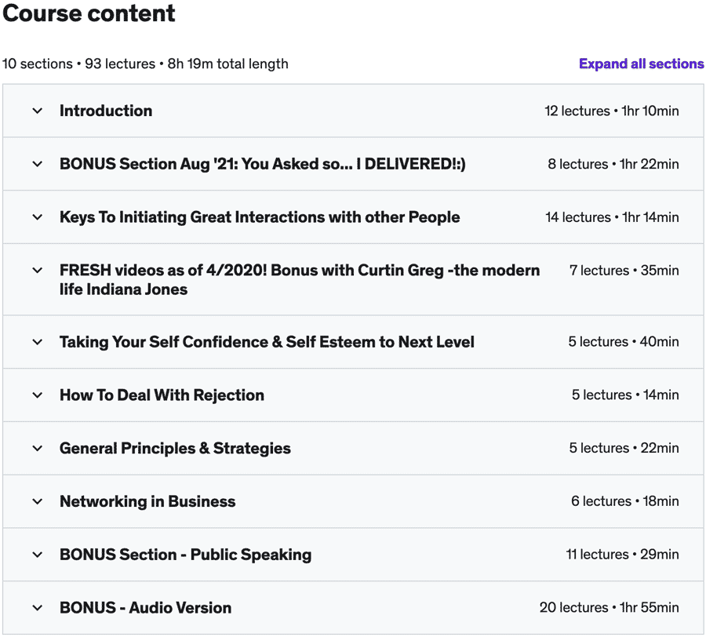
Task: Click '11 lectures • 29min' text
Action: pos(622,554)
